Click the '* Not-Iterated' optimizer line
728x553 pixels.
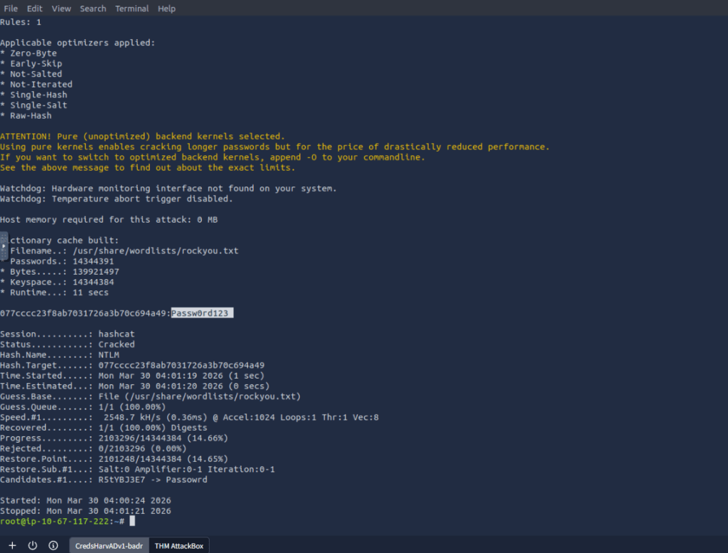tap(36, 84)
